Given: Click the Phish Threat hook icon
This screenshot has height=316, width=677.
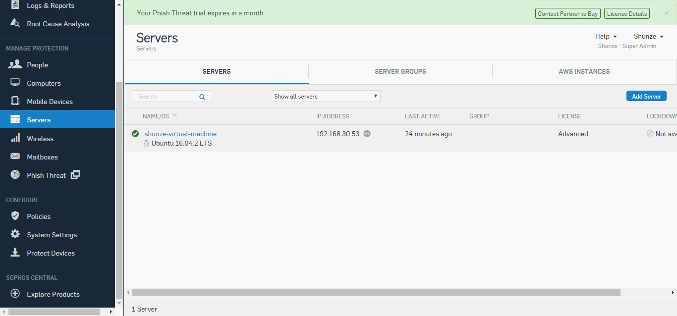Looking at the screenshot, I should tap(15, 174).
